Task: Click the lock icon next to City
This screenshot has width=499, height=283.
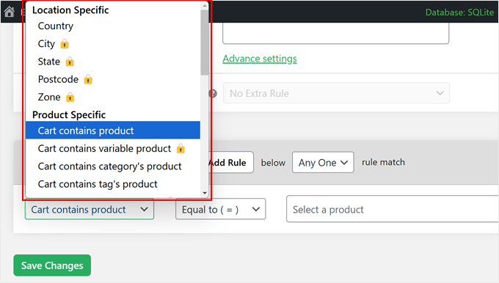Action: [x=65, y=44]
